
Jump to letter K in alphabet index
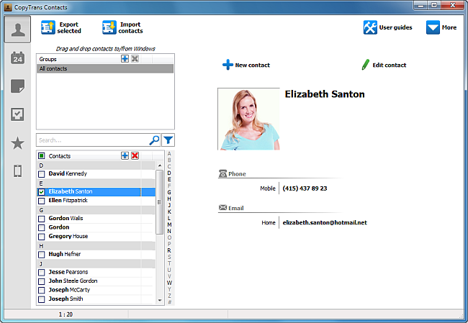[169, 211]
